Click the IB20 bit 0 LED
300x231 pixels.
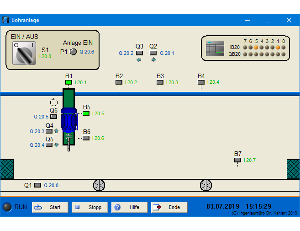(284, 48)
